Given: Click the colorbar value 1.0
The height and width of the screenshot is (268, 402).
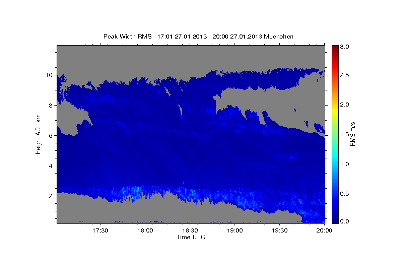Looking at the screenshot, I should pyautogui.click(x=345, y=164).
